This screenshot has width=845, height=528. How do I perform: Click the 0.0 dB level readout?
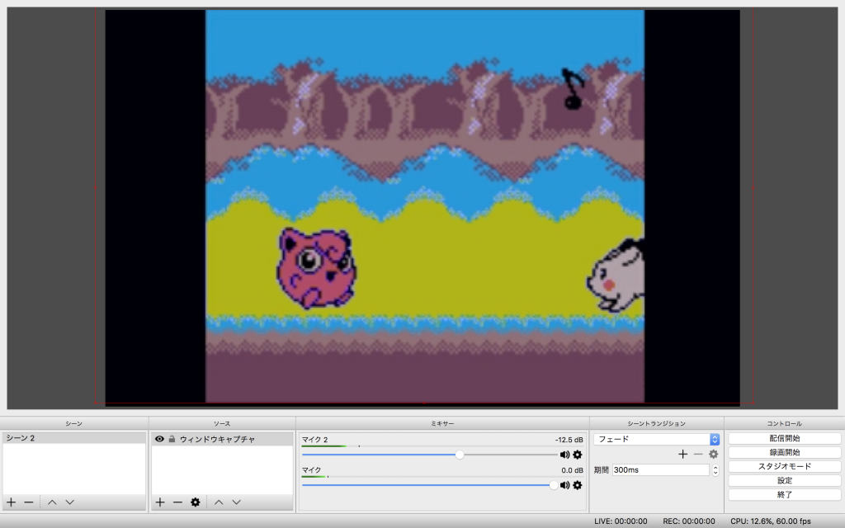coord(573,470)
